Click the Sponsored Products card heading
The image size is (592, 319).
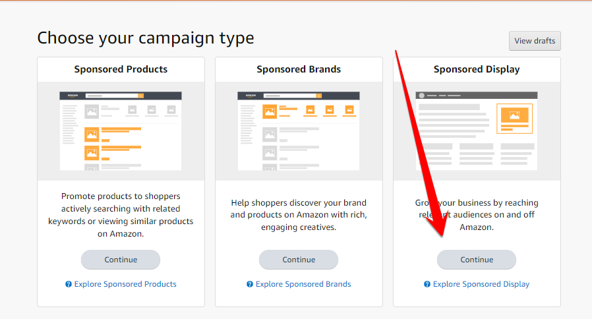click(x=121, y=69)
